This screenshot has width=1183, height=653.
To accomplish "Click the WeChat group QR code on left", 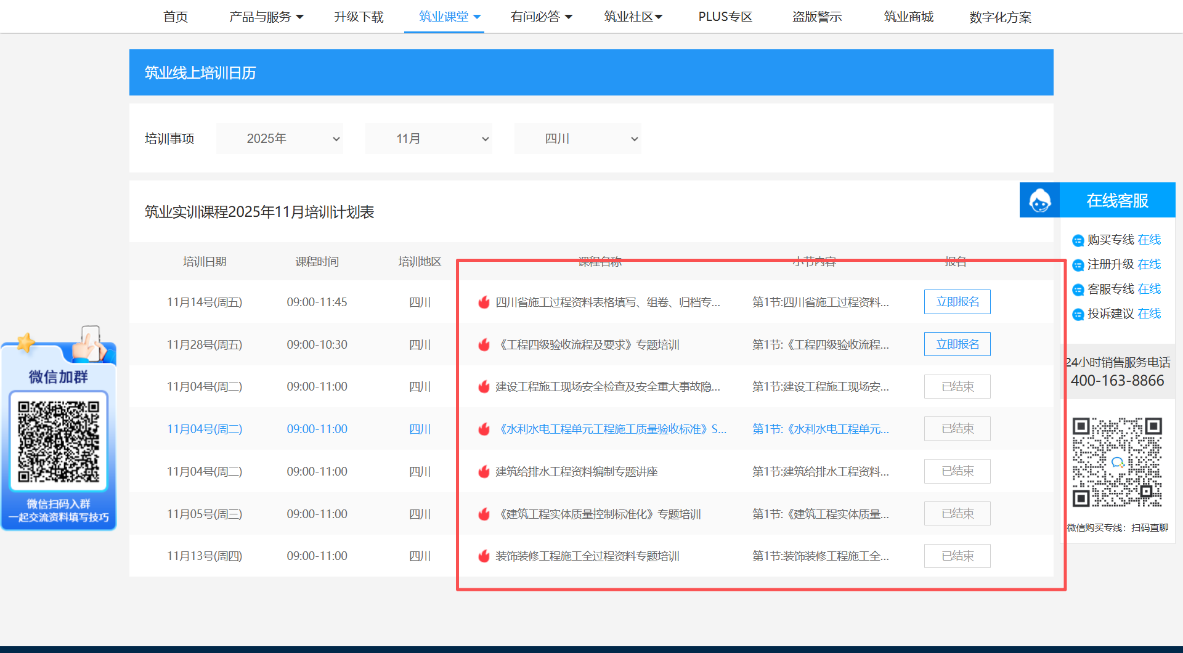I will [59, 441].
